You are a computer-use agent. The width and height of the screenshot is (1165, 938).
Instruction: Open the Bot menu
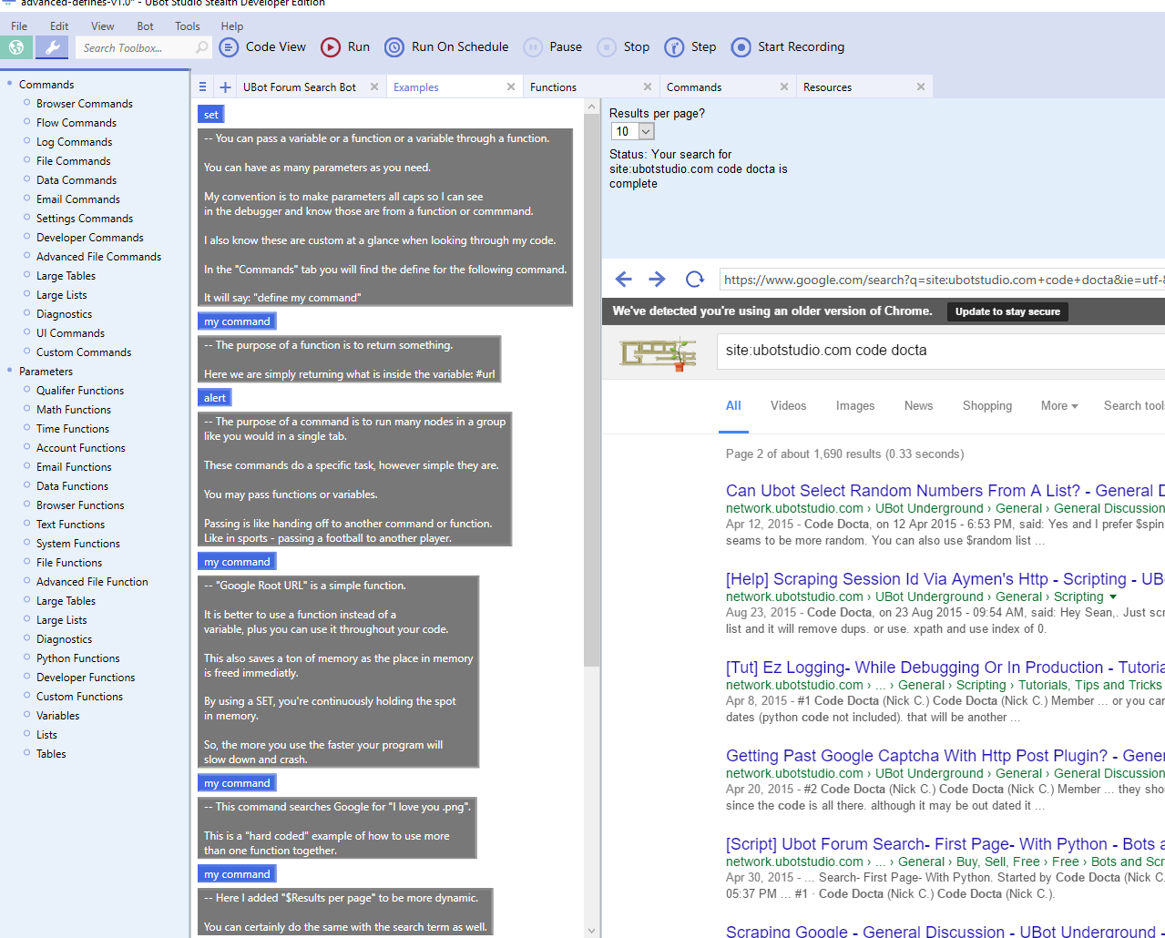click(x=145, y=26)
